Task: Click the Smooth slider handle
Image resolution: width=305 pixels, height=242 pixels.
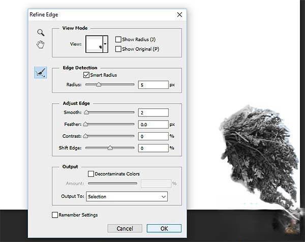Action: click(x=86, y=112)
